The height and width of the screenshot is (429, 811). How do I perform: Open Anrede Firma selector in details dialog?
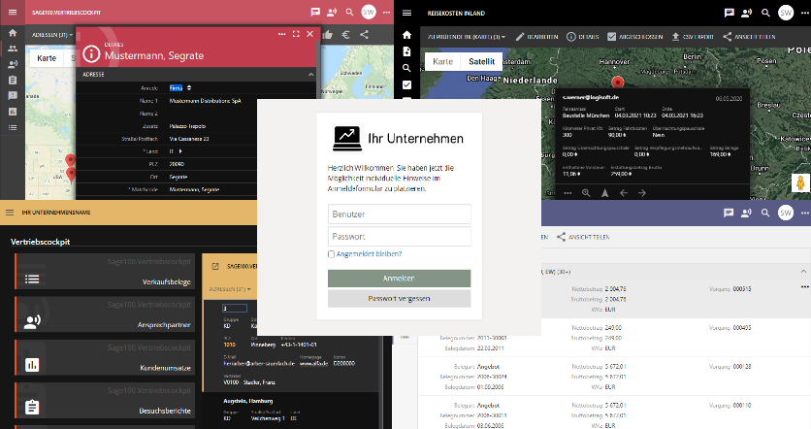[180, 88]
